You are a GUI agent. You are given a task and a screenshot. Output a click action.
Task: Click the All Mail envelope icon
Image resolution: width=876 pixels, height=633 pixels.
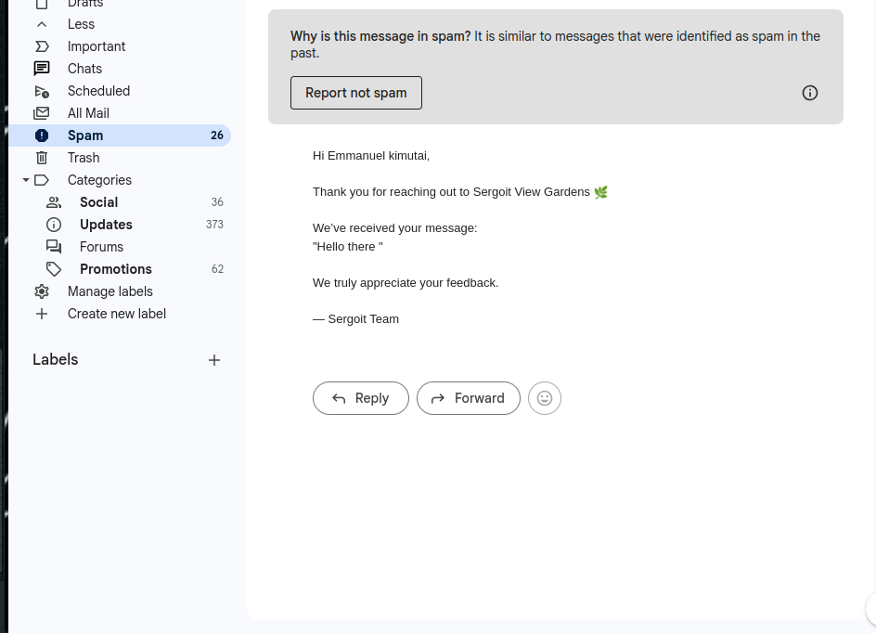(42, 113)
